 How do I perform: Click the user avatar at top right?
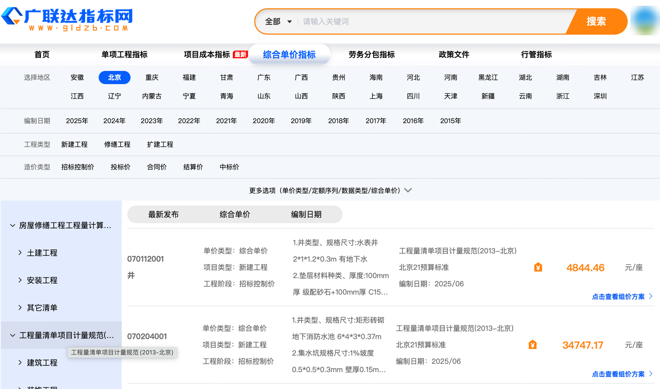[645, 21]
